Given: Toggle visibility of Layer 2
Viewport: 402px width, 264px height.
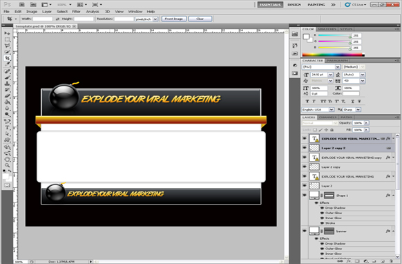Looking at the screenshot, I should [x=305, y=186].
